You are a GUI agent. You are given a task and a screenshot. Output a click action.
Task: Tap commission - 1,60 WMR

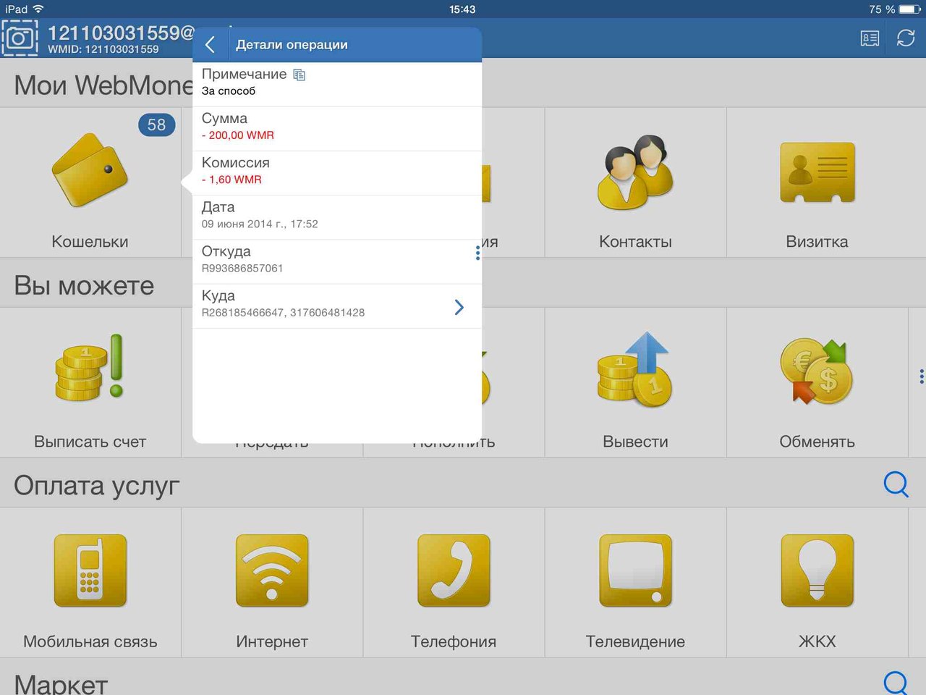pos(231,180)
